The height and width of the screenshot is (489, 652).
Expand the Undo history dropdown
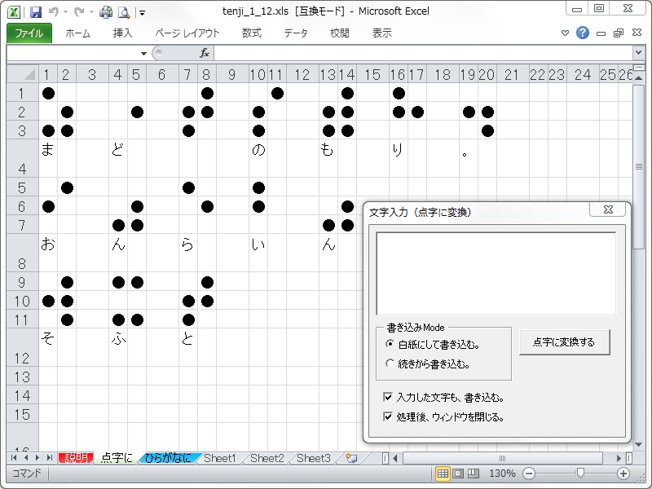click(x=65, y=11)
